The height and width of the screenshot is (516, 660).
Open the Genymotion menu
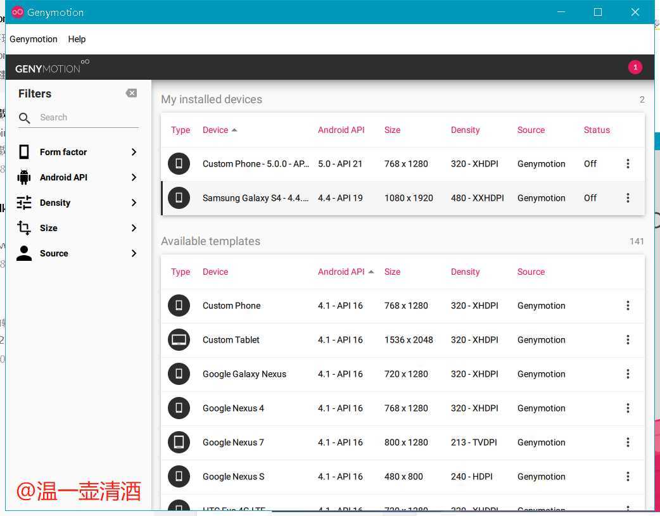(x=33, y=39)
